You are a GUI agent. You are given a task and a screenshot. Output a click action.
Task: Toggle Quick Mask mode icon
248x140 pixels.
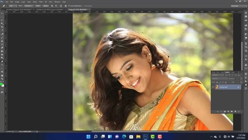click(2, 89)
